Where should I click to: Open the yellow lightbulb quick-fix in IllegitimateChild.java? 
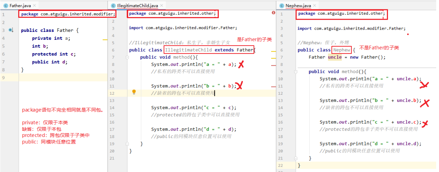coord(134,92)
